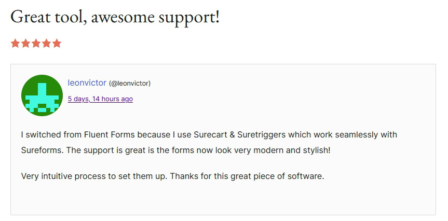Click the word "Sureforms" in the review
Image resolution: width=448 pixels, height=221 pixels.
click(42, 150)
